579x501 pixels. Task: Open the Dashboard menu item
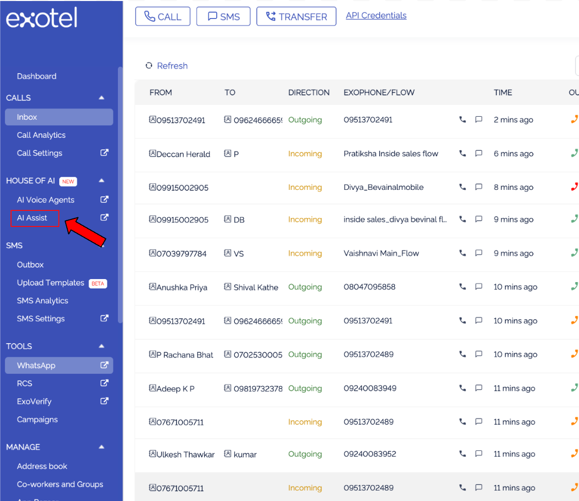pyautogui.click(x=37, y=76)
